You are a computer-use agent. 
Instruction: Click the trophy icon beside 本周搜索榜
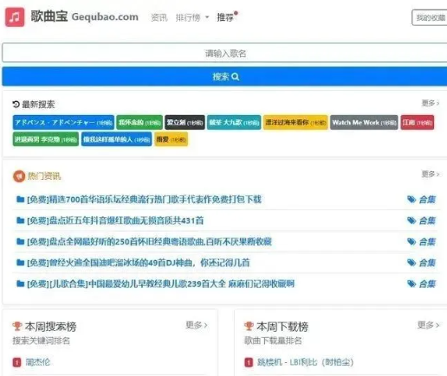(17, 326)
